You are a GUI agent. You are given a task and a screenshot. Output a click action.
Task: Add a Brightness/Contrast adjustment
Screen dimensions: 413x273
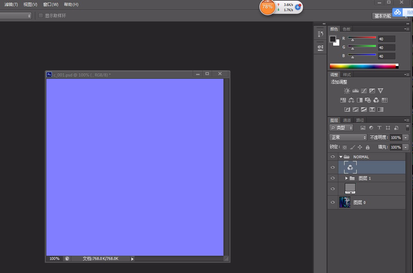(x=347, y=91)
